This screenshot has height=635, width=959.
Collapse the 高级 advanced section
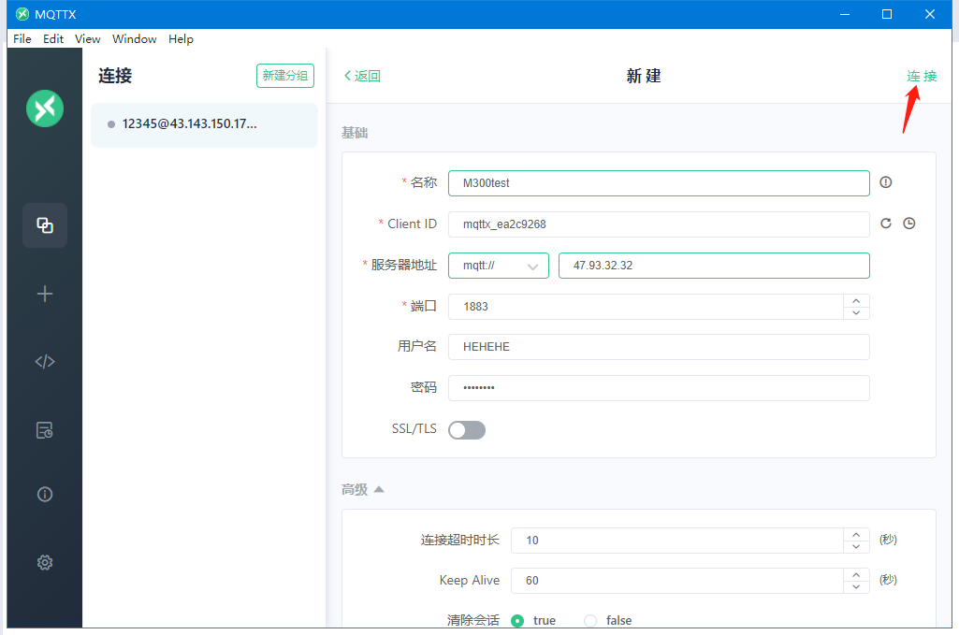[378, 488]
